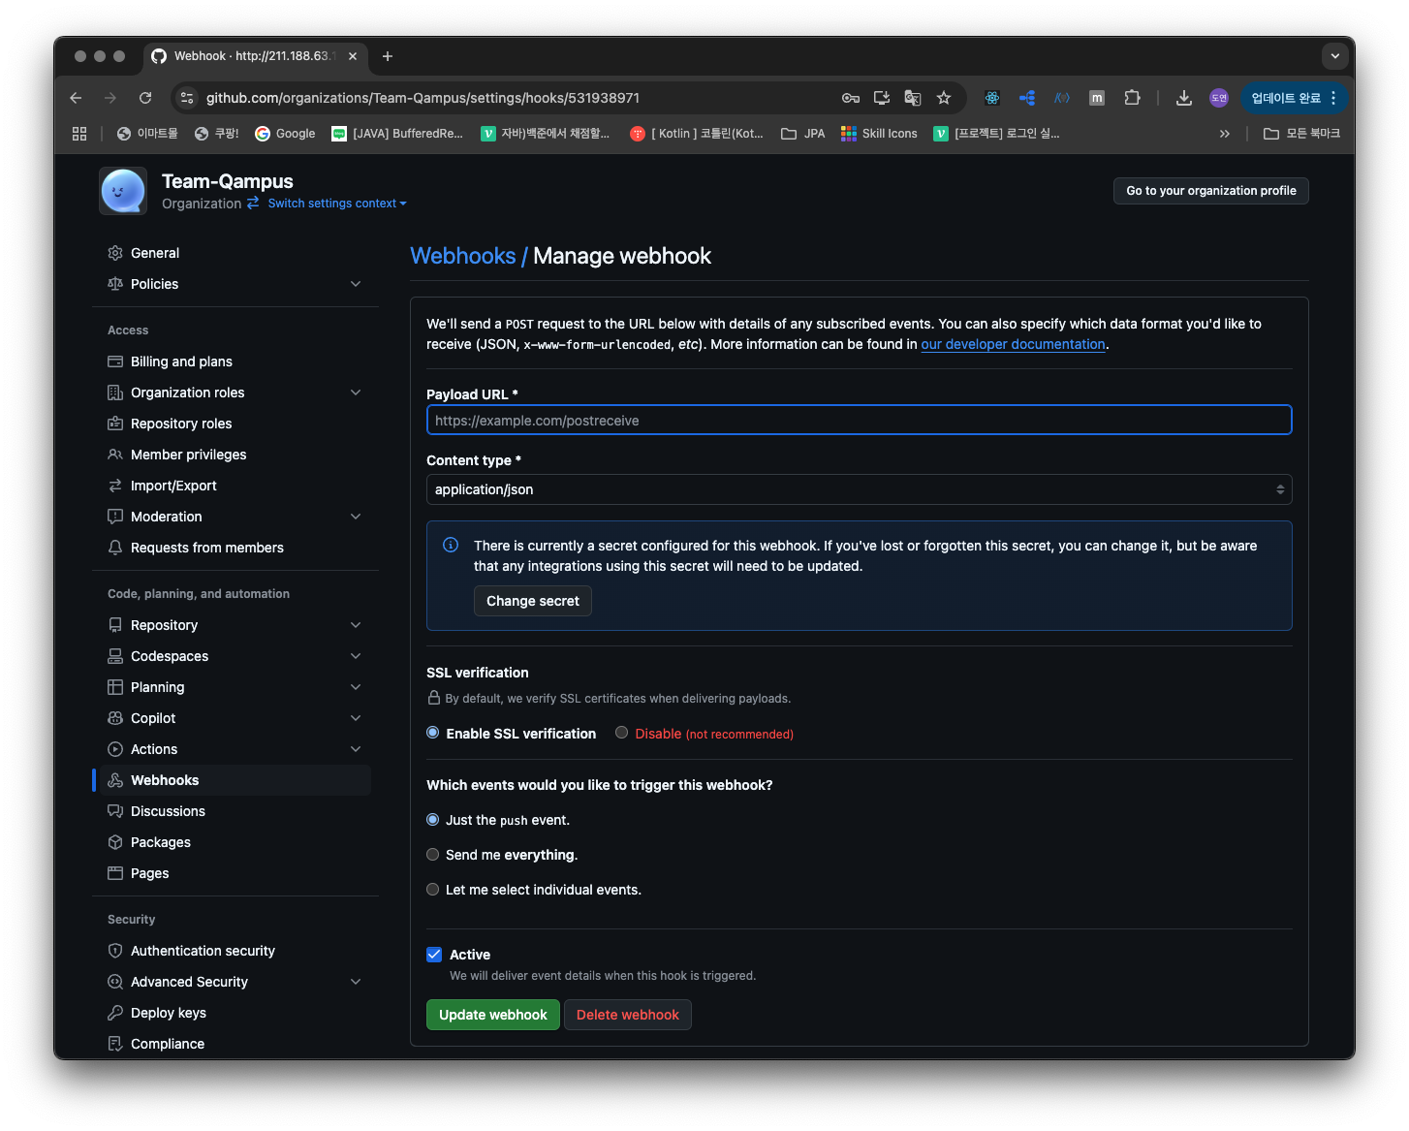Bookmark this page with the star icon
1409x1131 pixels.
pos(944,98)
